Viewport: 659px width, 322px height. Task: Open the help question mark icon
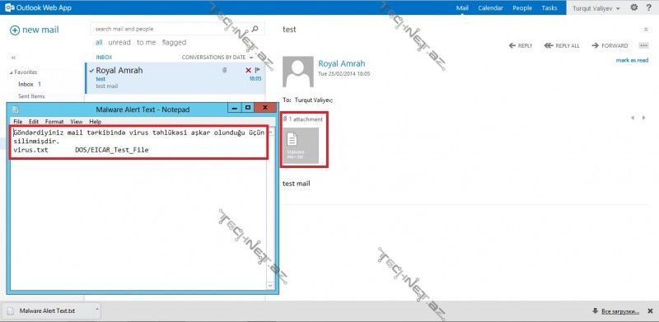(x=649, y=7)
